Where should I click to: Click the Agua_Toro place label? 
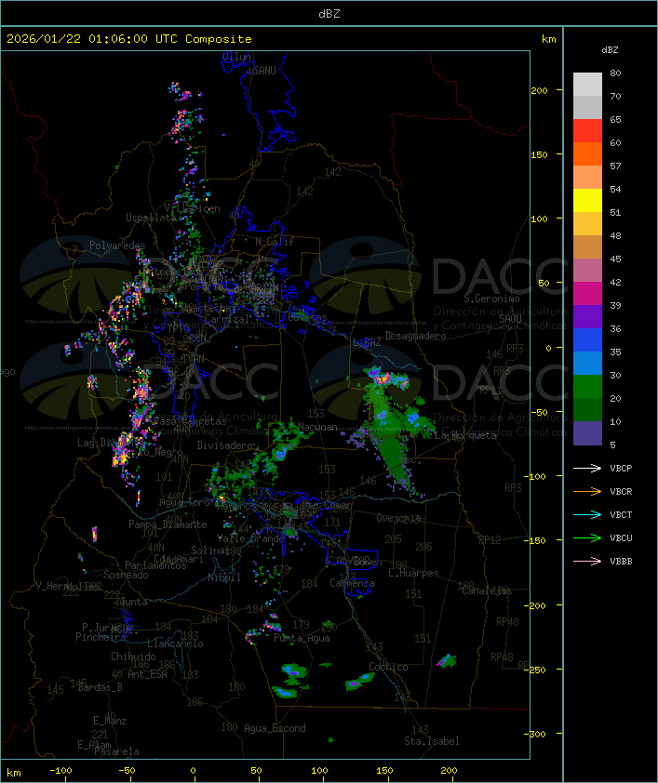pyautogui.click(x=184, y=502)
